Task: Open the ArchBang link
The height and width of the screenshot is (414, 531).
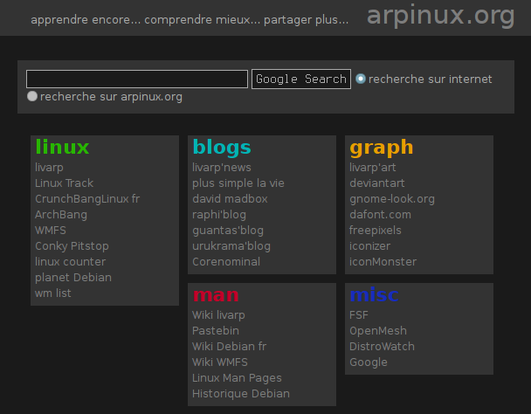Action: (61, 215)
